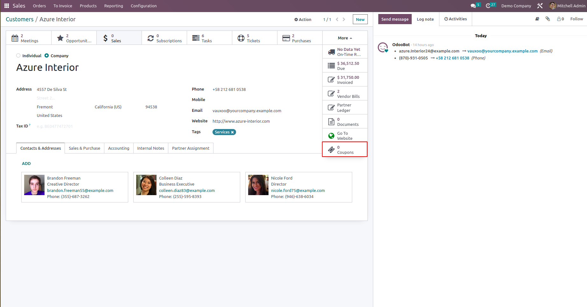The height and width of the screenshot is (307, 587).
Task: Open the Reporting menu
Action: click(x=114, y=6)
